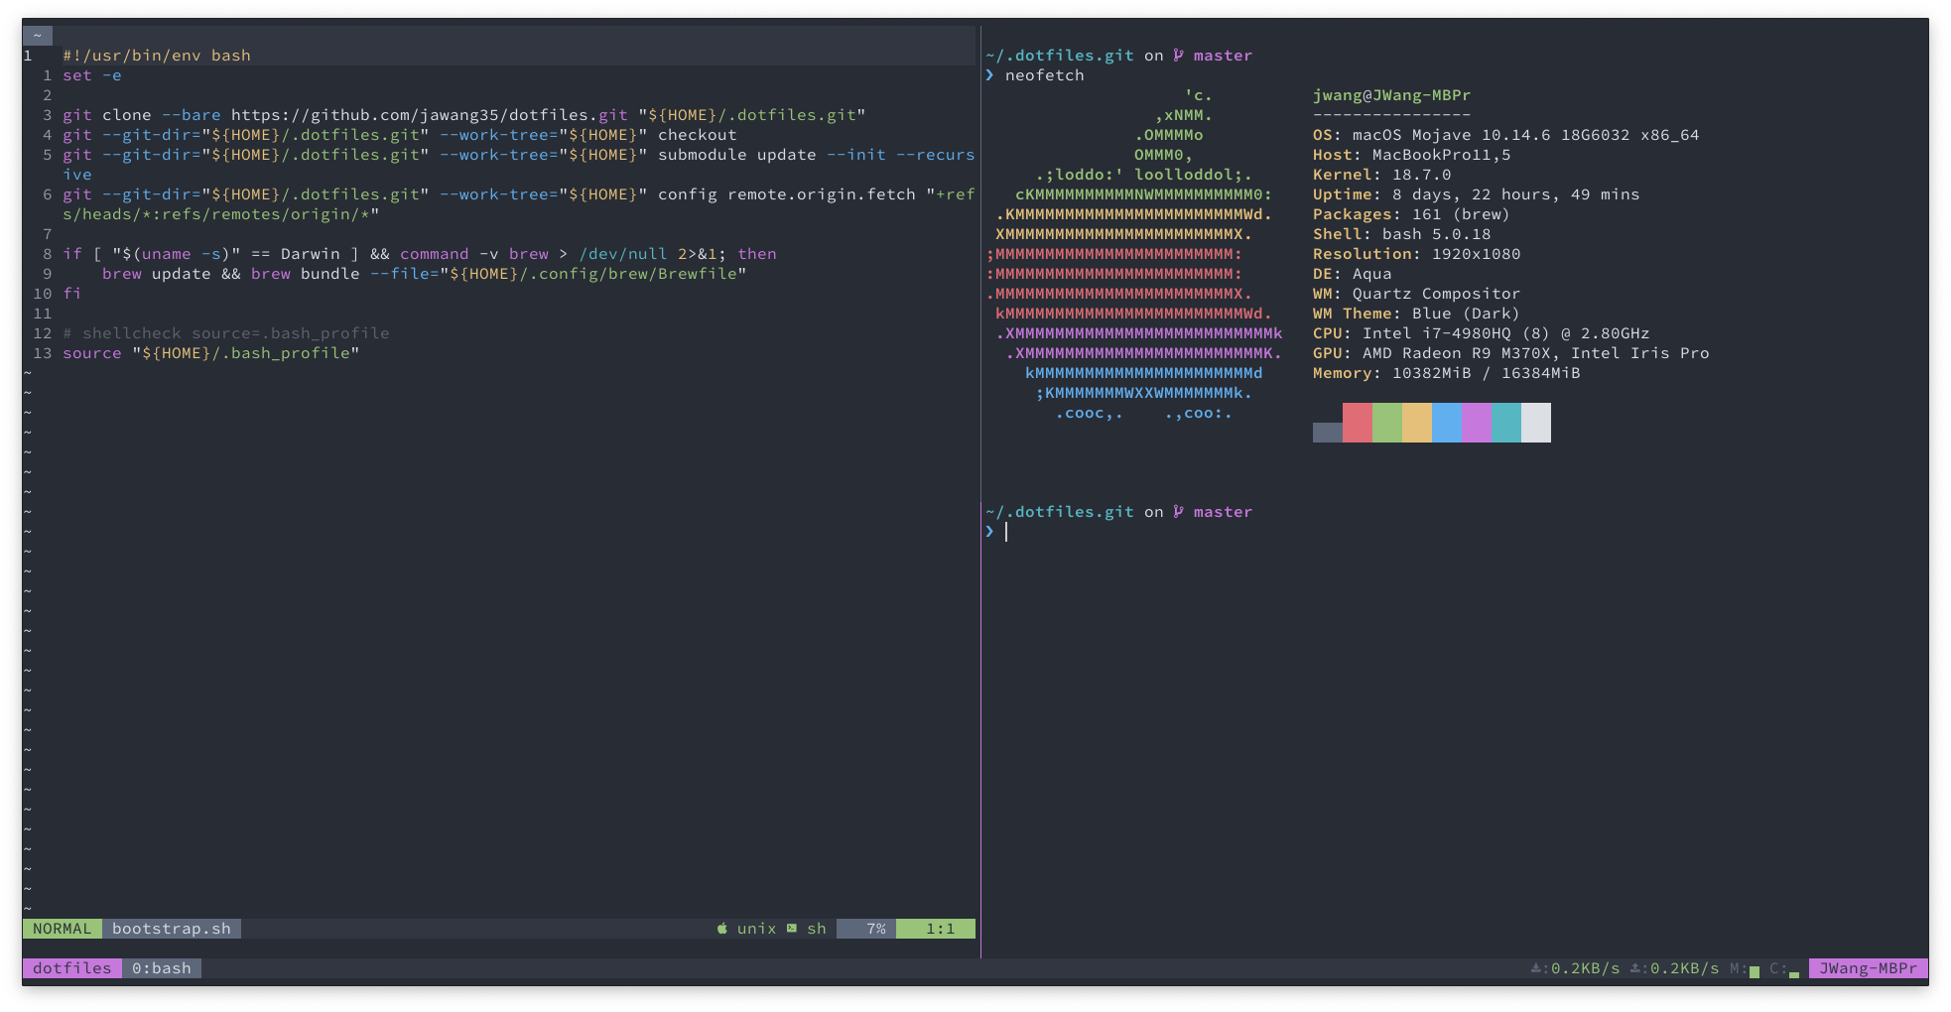Click the OS: macOS Mojave line
This screenshot has height=1012, width=1951.
(1506, 135)
